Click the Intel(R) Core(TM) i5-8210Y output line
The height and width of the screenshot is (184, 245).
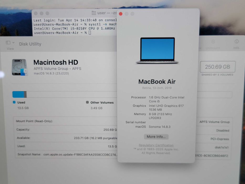click(74, 29)
